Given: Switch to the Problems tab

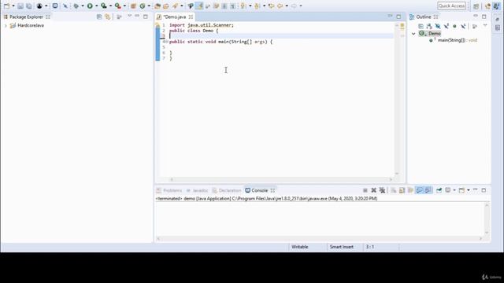Looking at the screenshot, I should tap(169, 190).
